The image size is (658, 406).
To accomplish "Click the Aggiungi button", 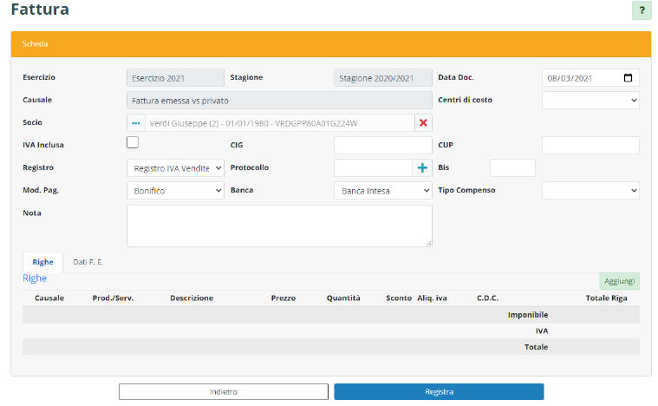I will 619,281.
